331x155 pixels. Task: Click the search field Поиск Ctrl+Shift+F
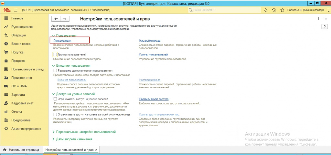pos(224,10)
